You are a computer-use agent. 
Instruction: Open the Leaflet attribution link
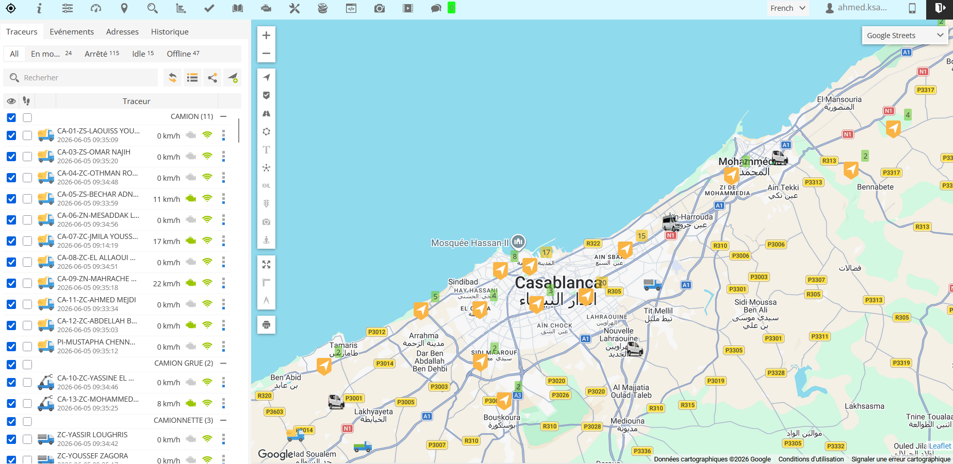[940, 446]
